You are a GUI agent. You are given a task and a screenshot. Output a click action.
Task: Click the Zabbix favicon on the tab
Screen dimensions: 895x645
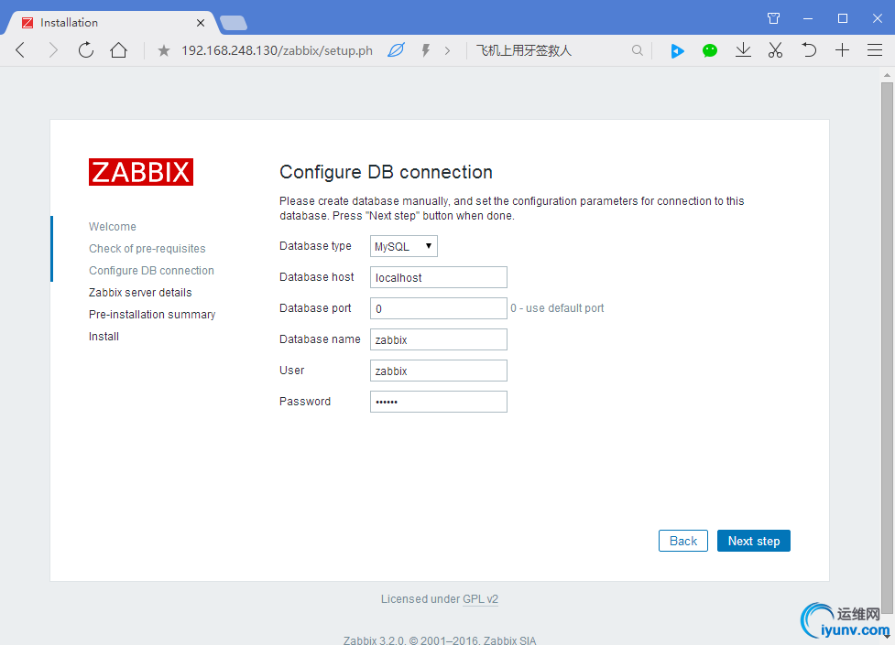(x=27, y=23)
